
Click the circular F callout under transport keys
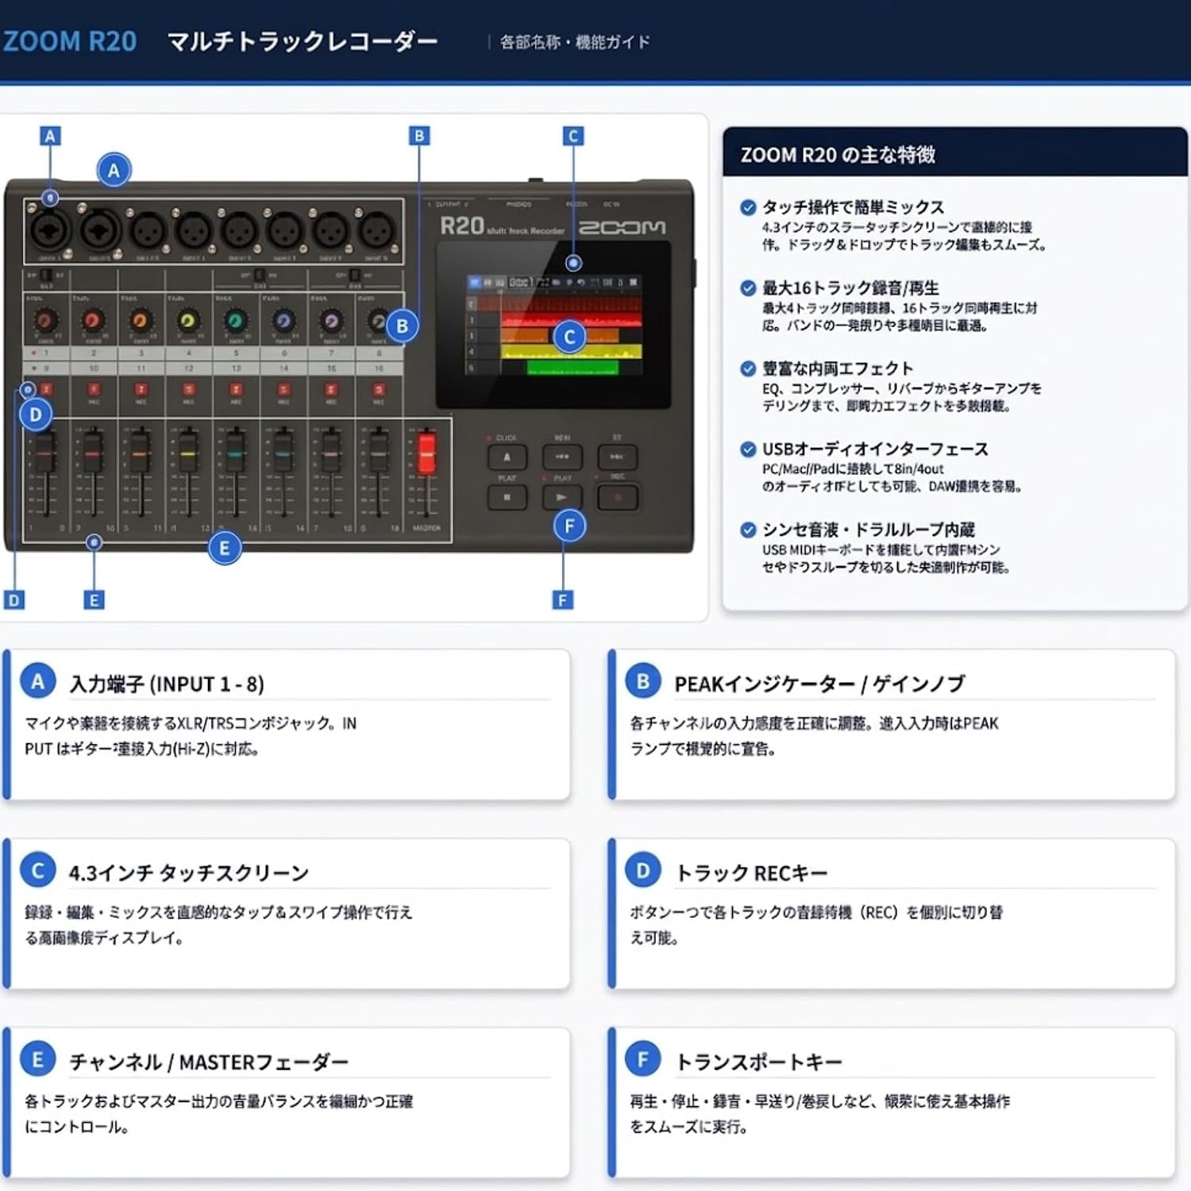tap(569, 526)
